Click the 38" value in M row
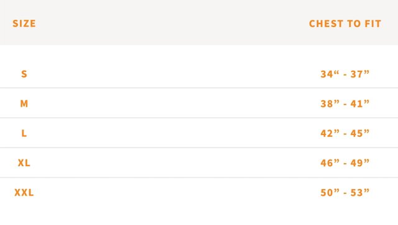Viewport: 398px width, 225px height. coord(330,104)
